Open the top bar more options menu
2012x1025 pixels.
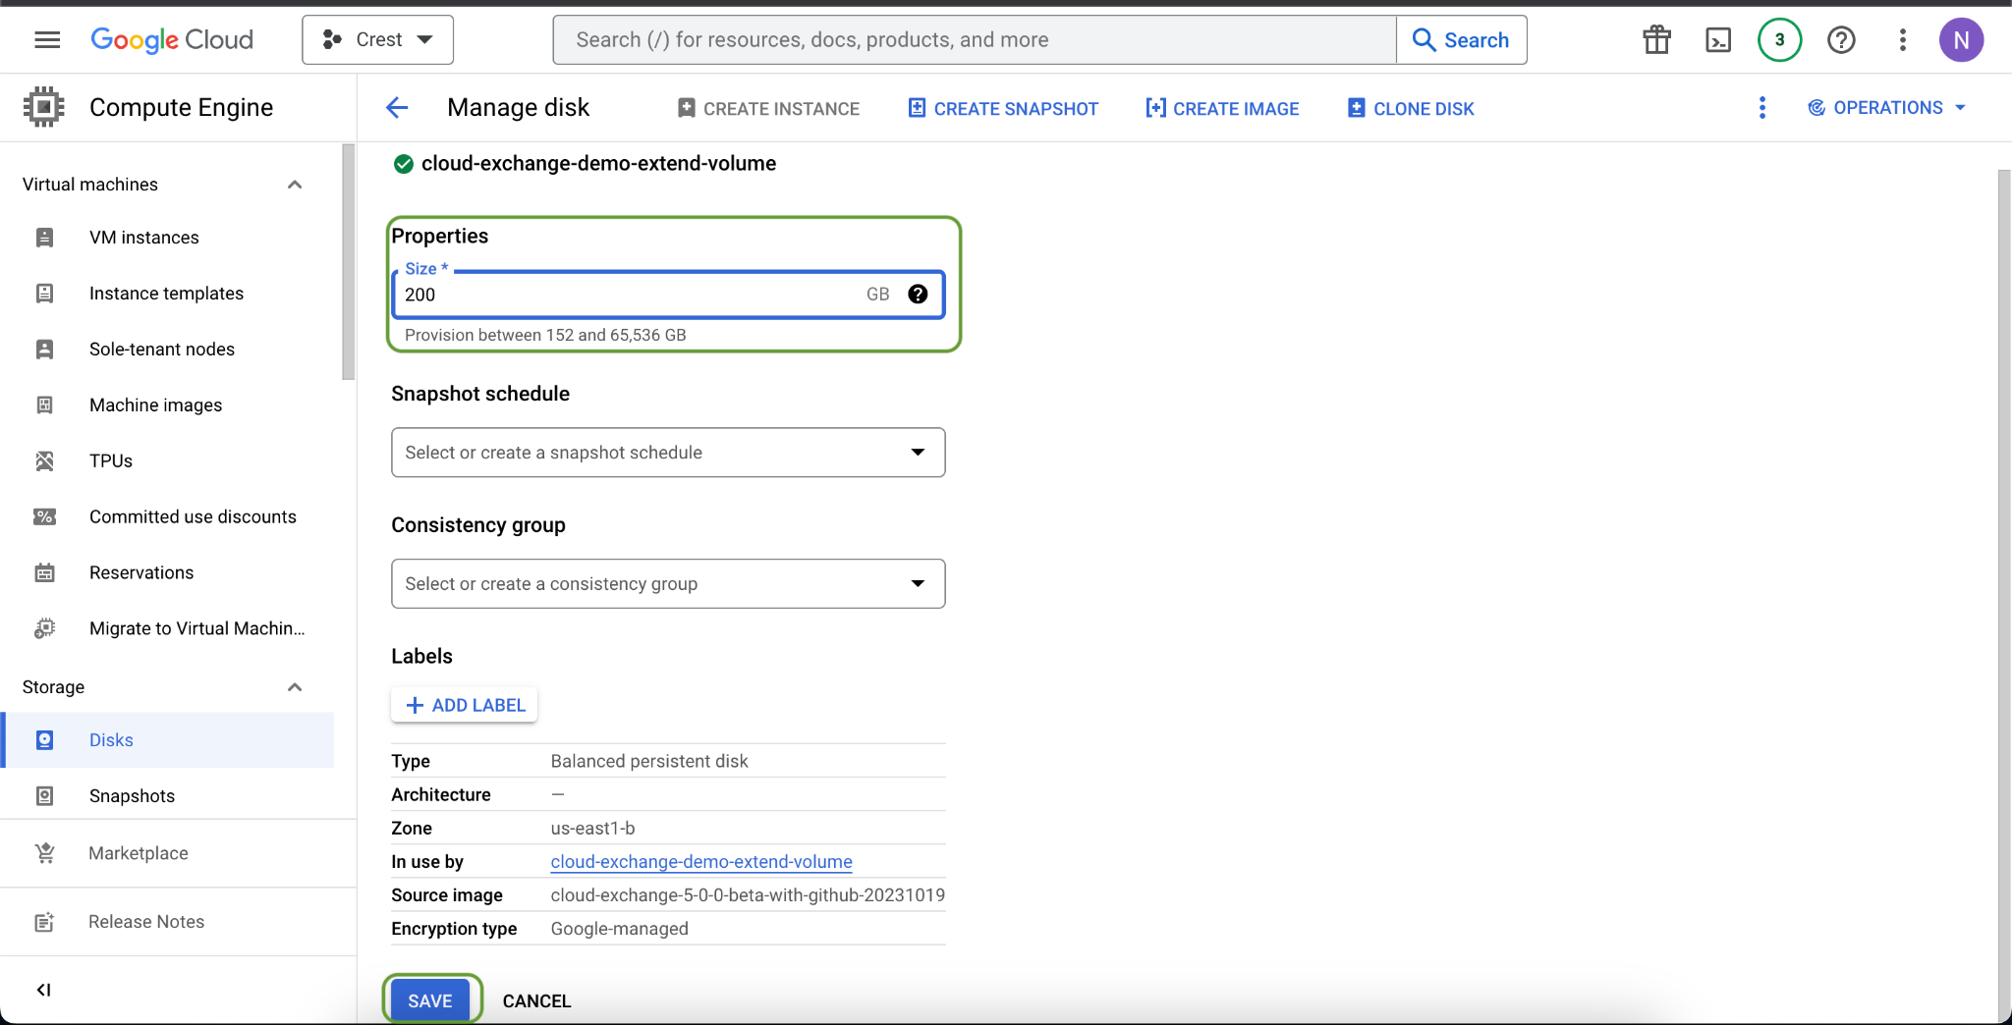point(1903,39)
